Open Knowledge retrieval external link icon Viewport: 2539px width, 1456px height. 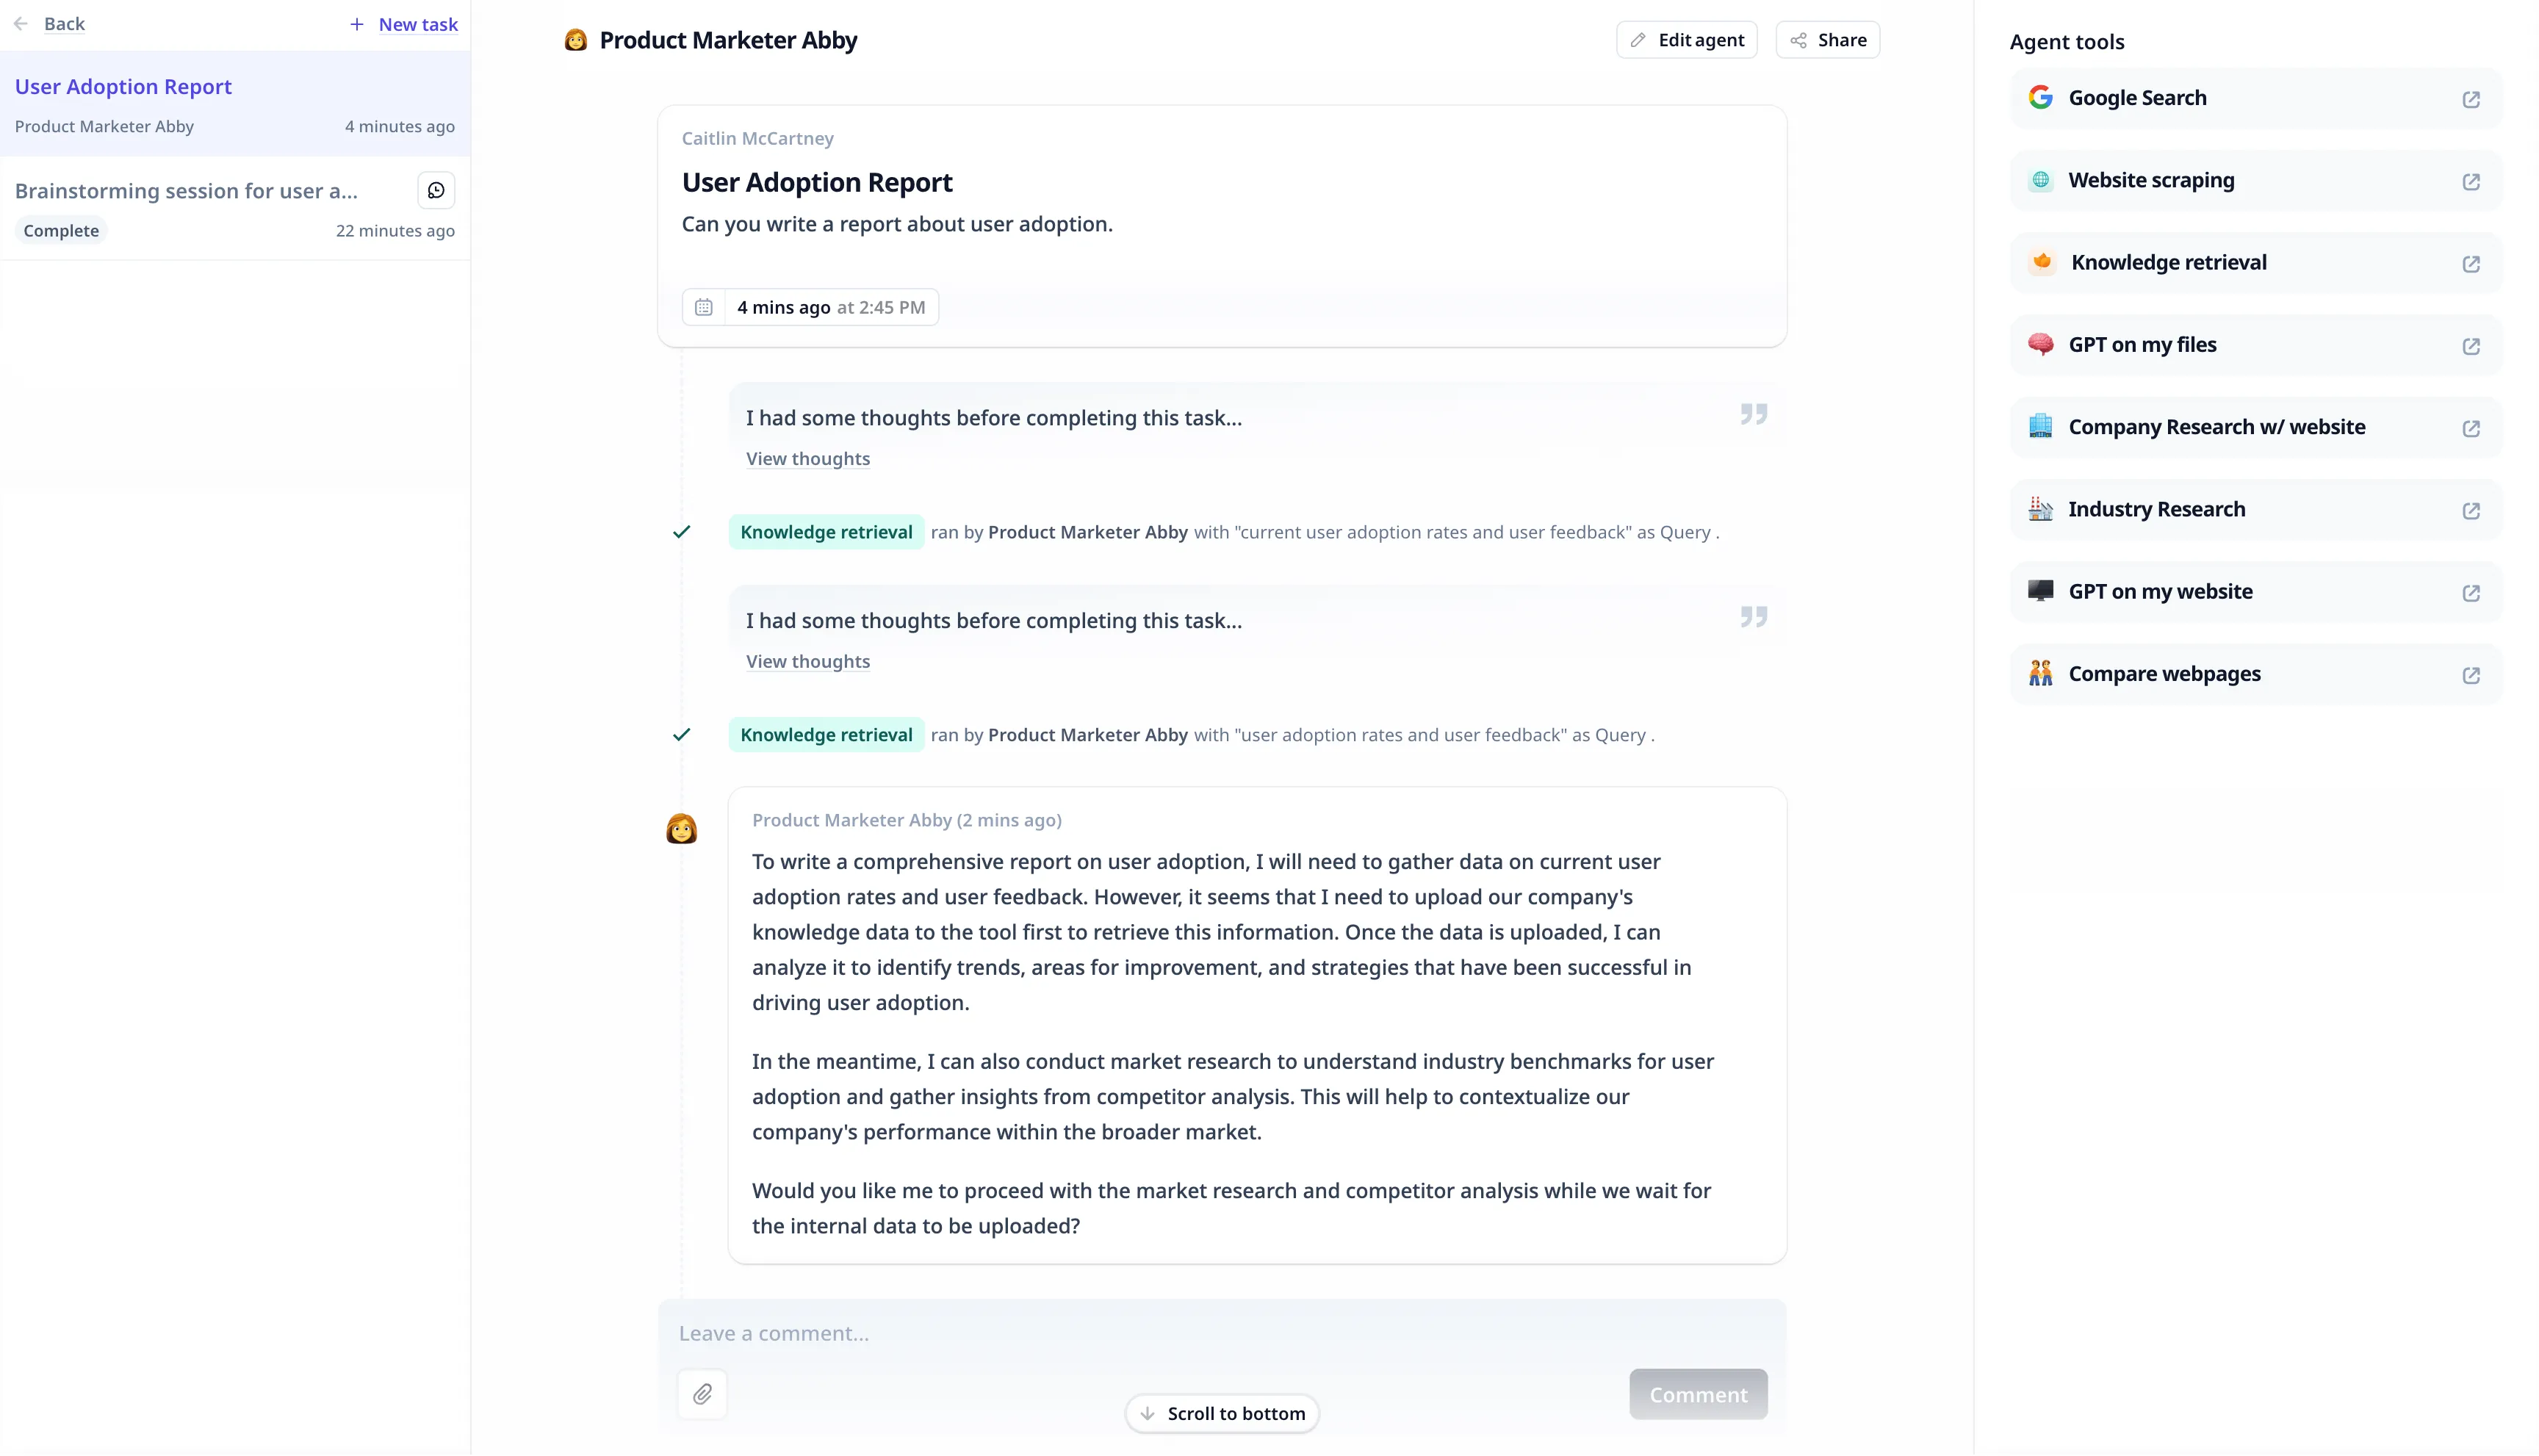2470,264
